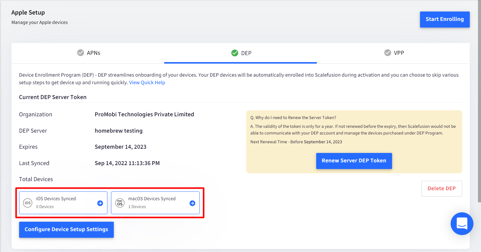Click the Apple Setup page title
Viewport: 481px width, 252px height.
tap(28, 12)
